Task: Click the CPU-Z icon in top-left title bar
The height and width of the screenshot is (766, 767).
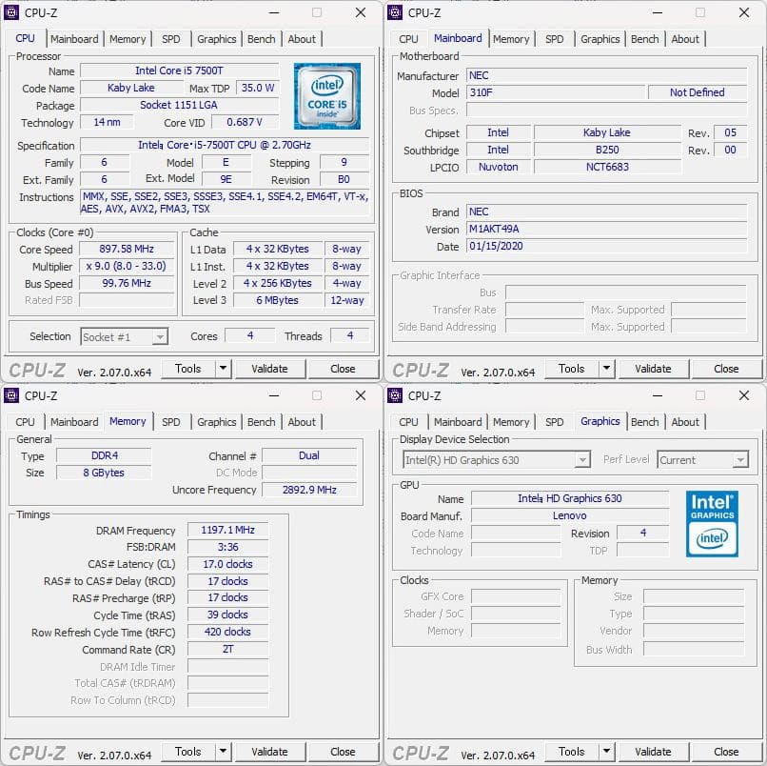Action: pos(11,12)
